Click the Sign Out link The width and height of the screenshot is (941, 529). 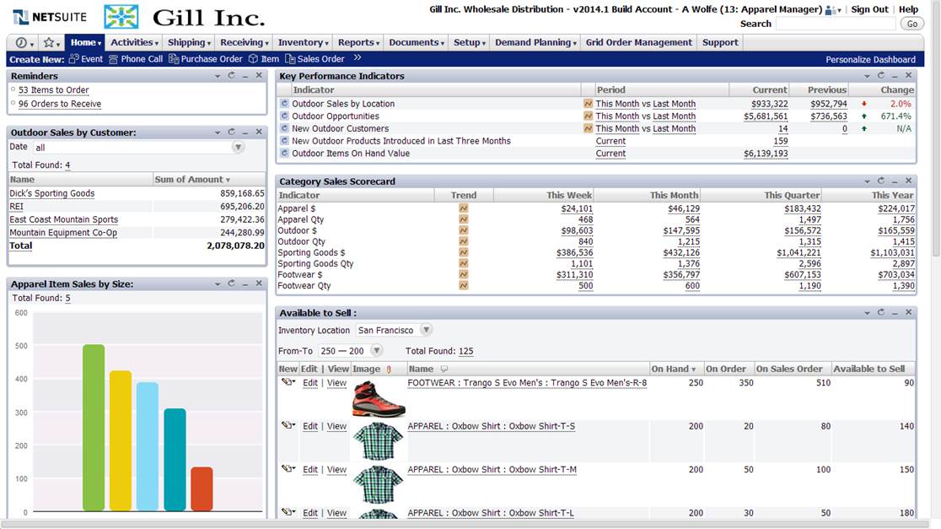tap(869, 9)
